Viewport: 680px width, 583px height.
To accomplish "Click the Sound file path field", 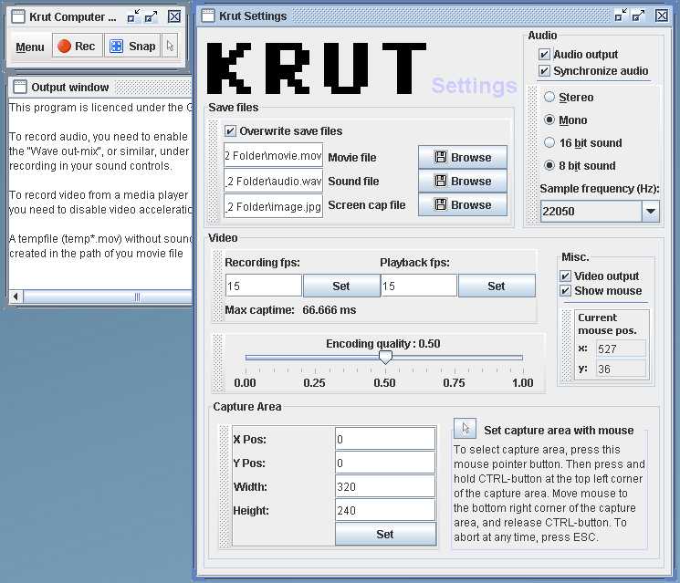I will 273,182.
